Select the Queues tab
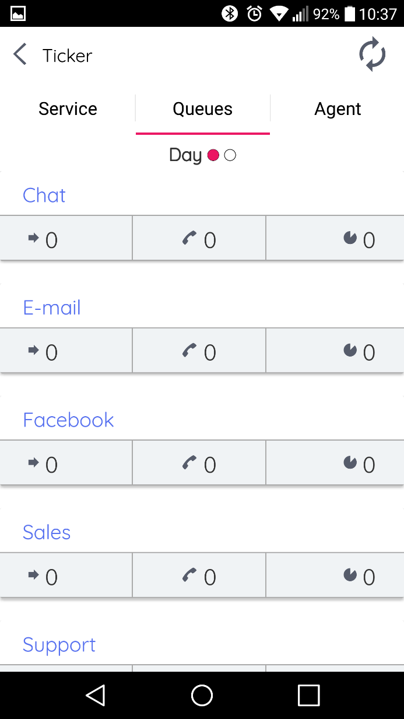 point(203,109)
